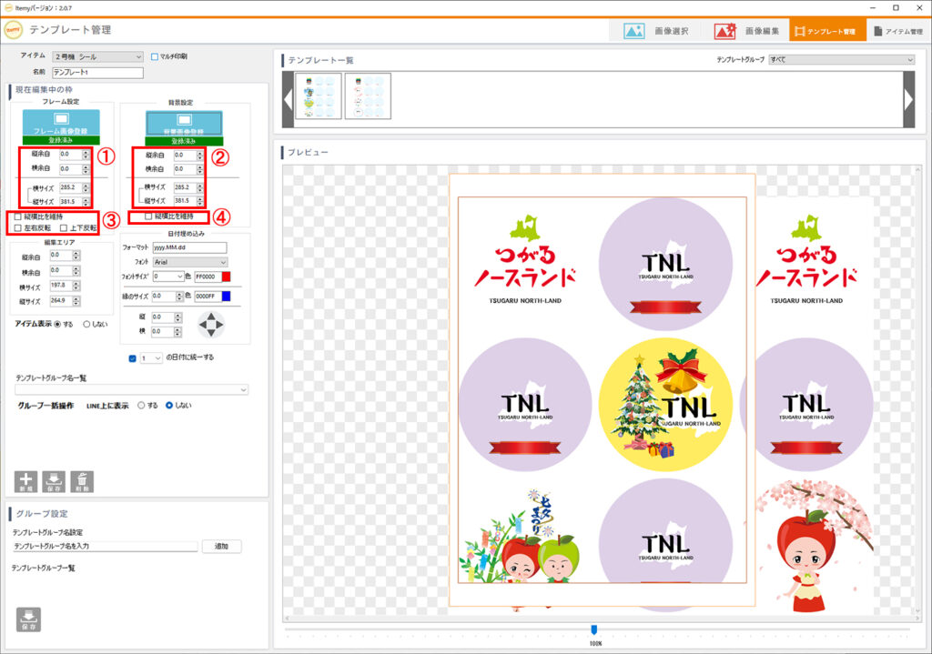Click the 削除 trash icon button
Viewport: 932px width, 654px height.
click(82, 481)
